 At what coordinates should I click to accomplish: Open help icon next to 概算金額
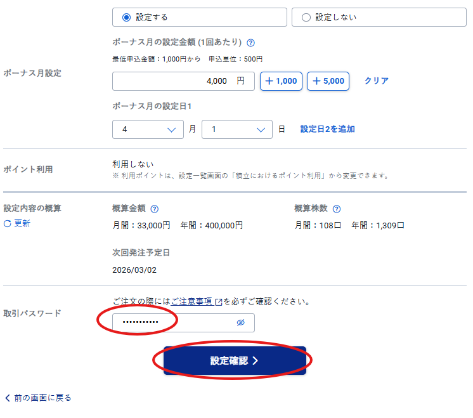155,209
